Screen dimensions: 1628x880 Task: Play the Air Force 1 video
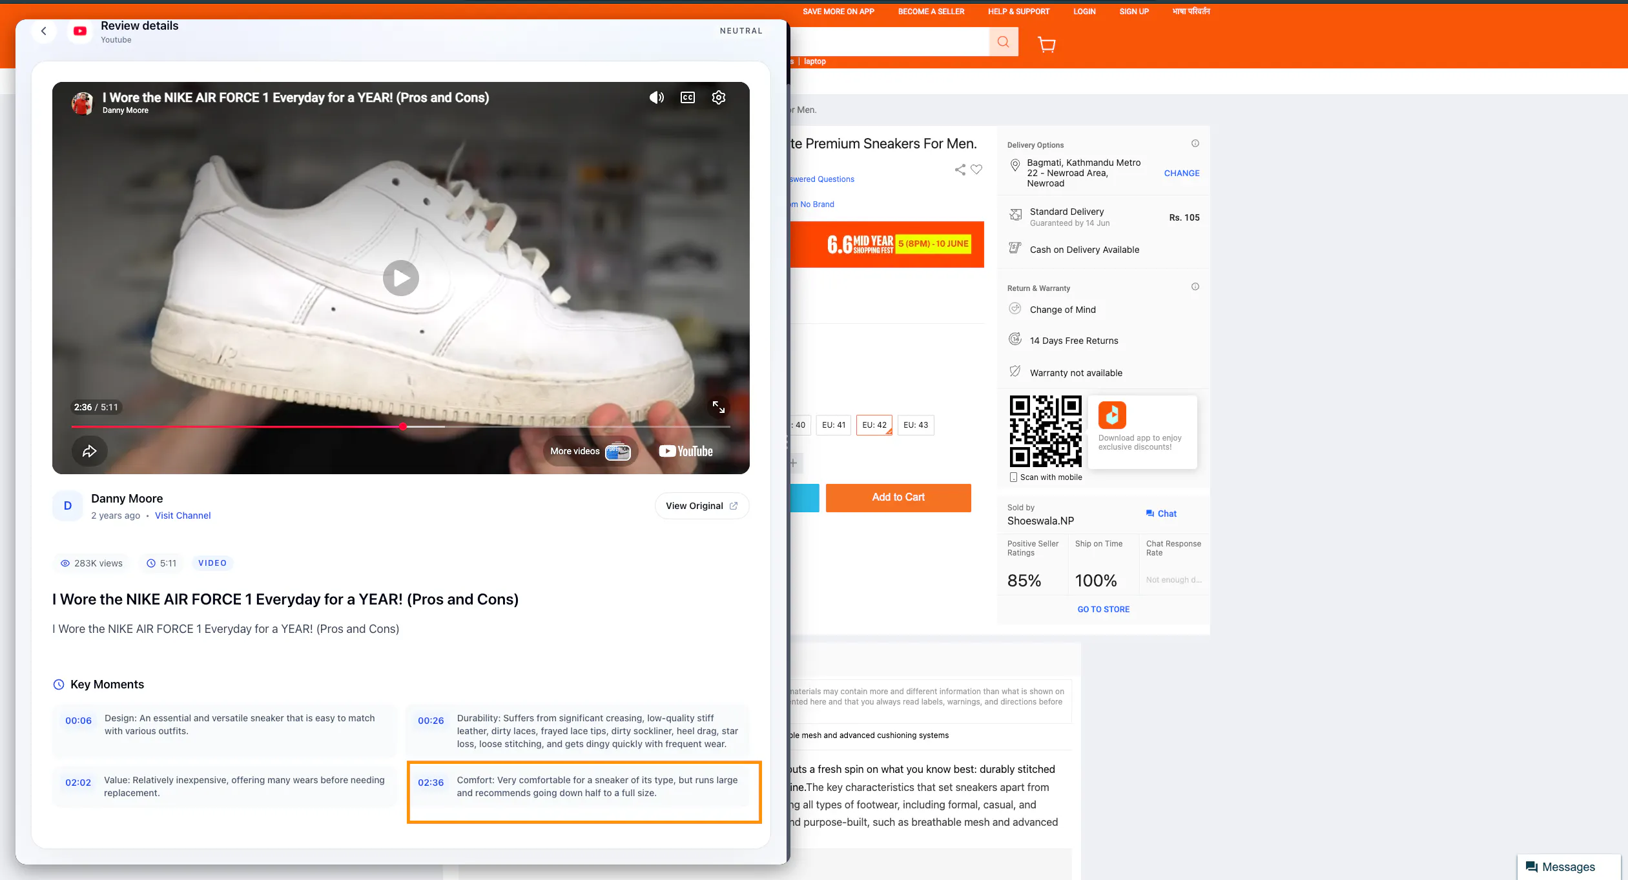(x=401, y=278)
